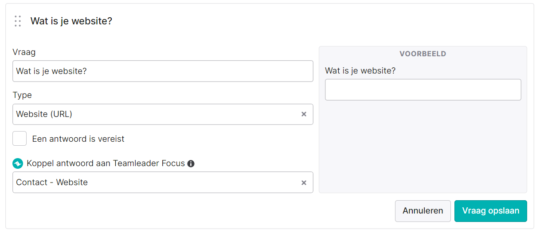Viewport: 540px width, 233px height.
Task: Click the Annuleren button
Action: [x=423, y=211]
